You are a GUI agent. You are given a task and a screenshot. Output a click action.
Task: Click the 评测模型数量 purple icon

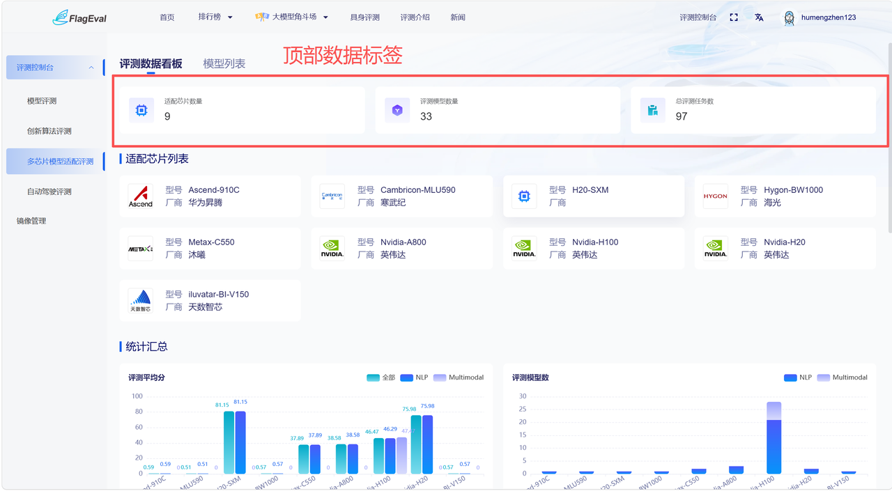point(397,110)
